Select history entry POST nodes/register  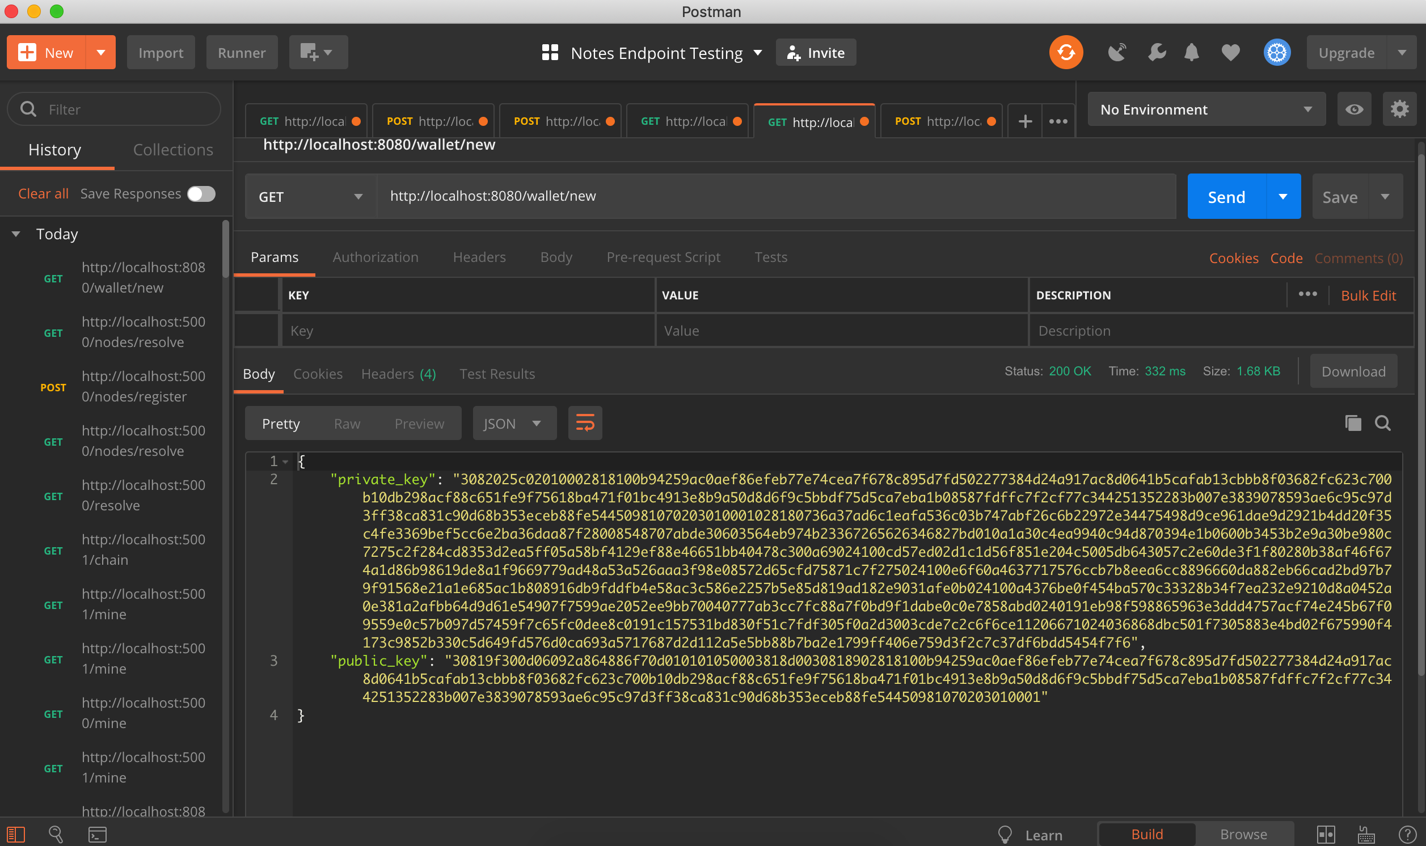coord(115,387)
